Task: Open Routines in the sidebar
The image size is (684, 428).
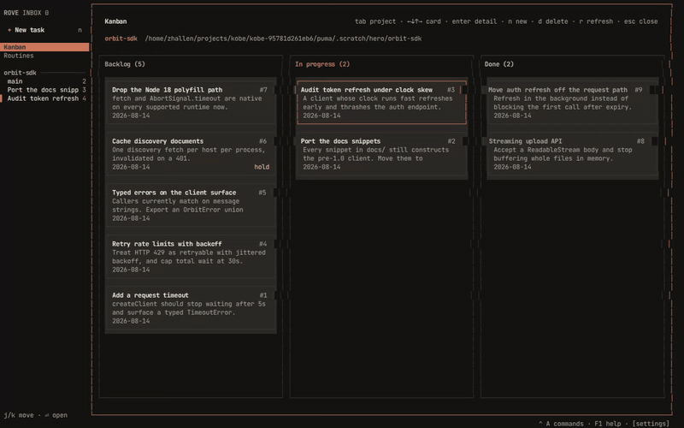Action: click(x=44, y=56)
